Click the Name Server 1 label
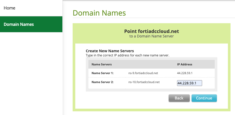Viewport: 235px width, 115px height. (102, 73)
